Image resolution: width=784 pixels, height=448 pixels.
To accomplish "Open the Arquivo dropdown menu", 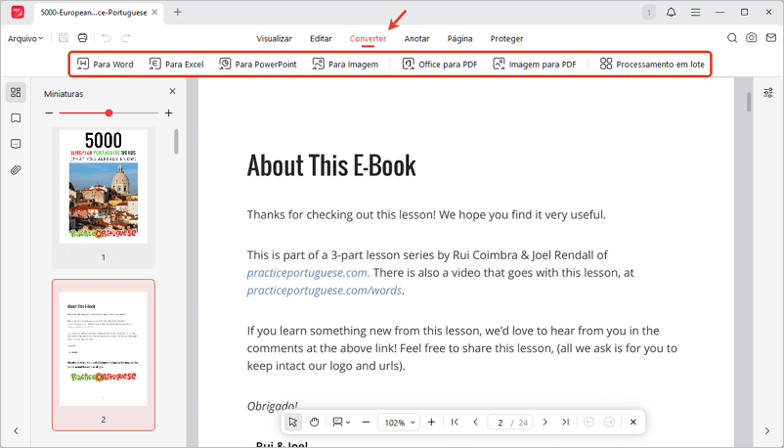I will [25, 38].
